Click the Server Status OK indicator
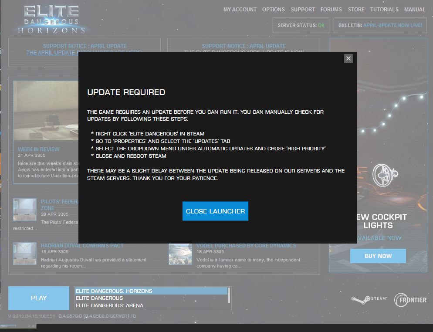Image resolution: width=433 pixels, height=332 pixels. point(301,25)
